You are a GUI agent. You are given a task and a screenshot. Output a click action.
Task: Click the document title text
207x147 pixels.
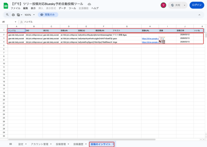click(47, 4)
